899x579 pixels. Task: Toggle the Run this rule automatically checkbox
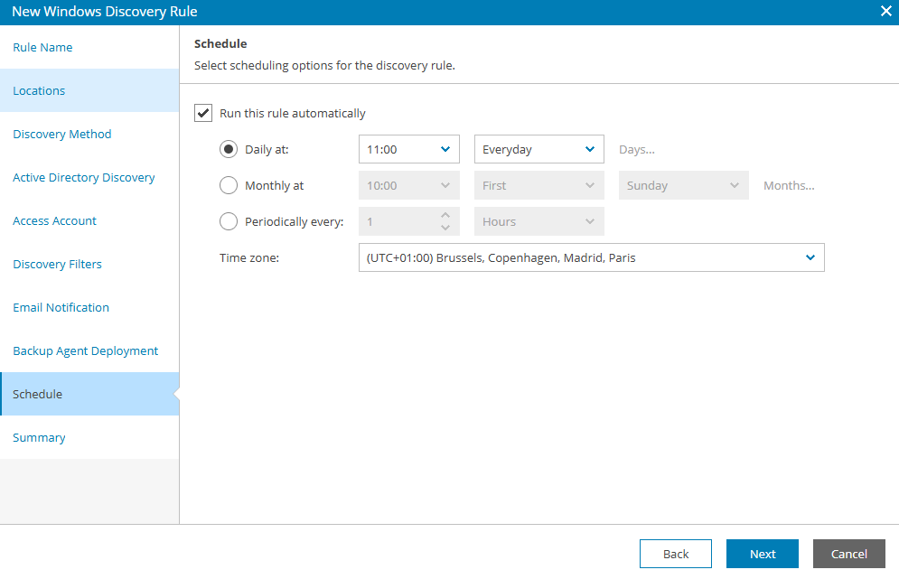pyautogui.click(x=203, y=113)
